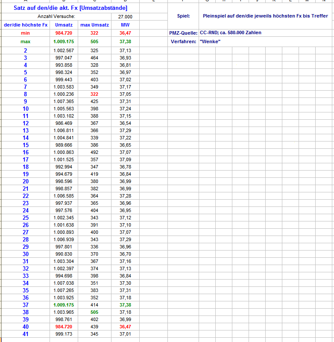Select Umsatz value 1.007.265

click(x=64, y=291)
